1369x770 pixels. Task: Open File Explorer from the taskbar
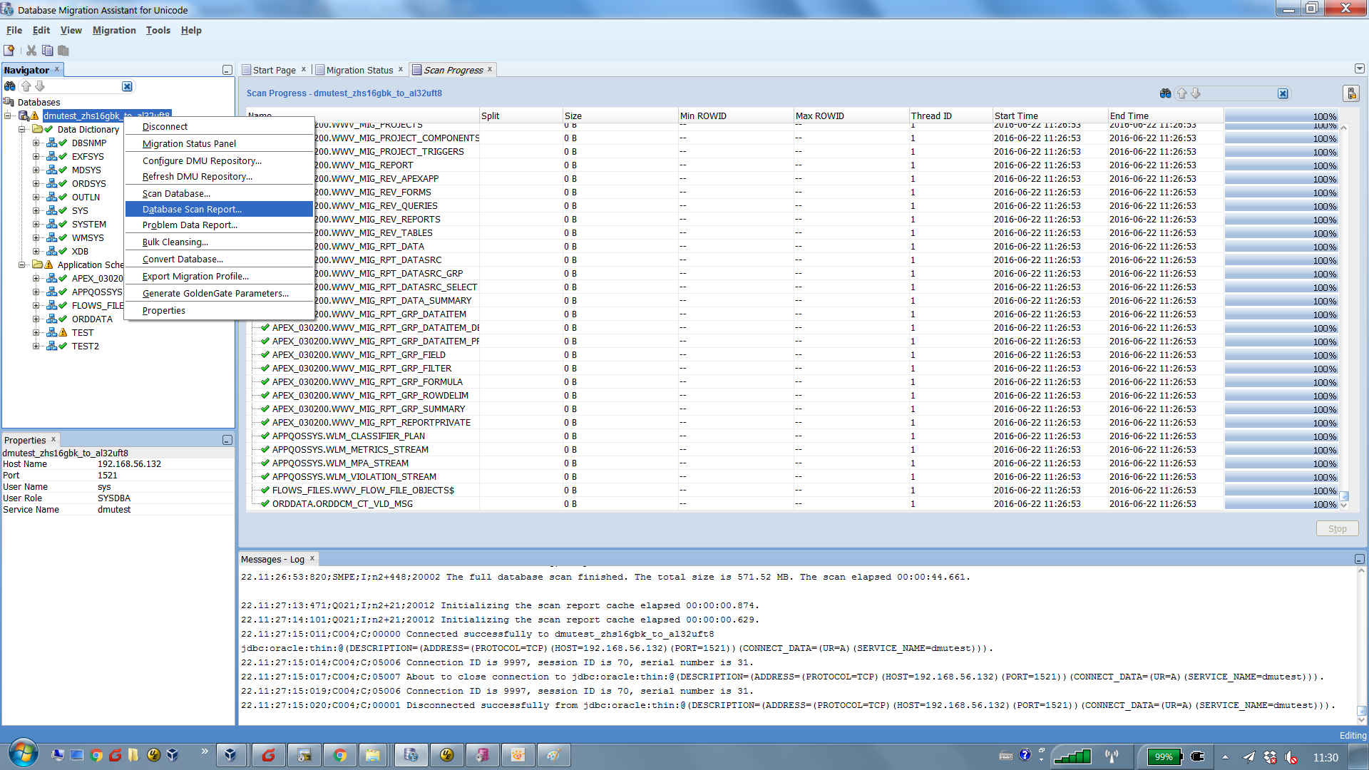(x=373, y=755)
